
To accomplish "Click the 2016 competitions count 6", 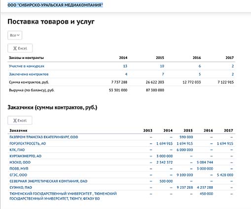I will click(x=200, y=66).
